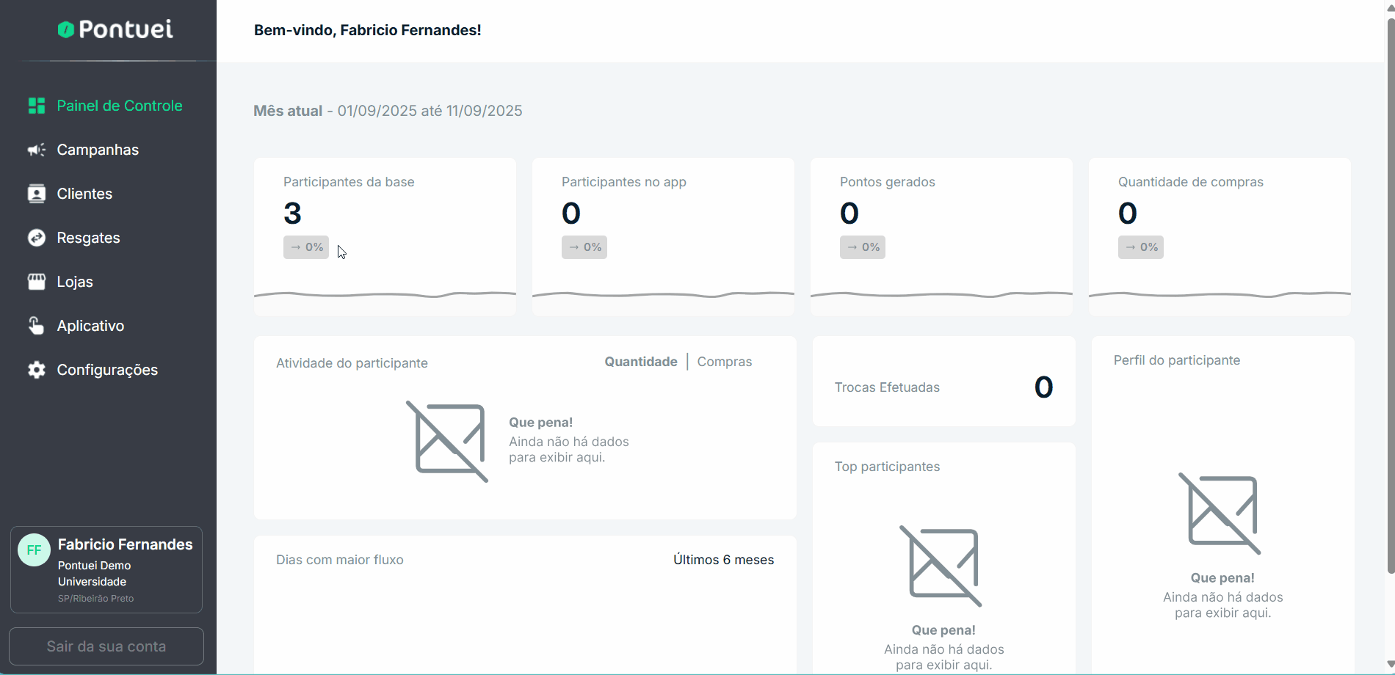This screenshot has height=675, width=1395.
Task: Click the scrollbar down arrow
Action: (x=1390, y=665)
